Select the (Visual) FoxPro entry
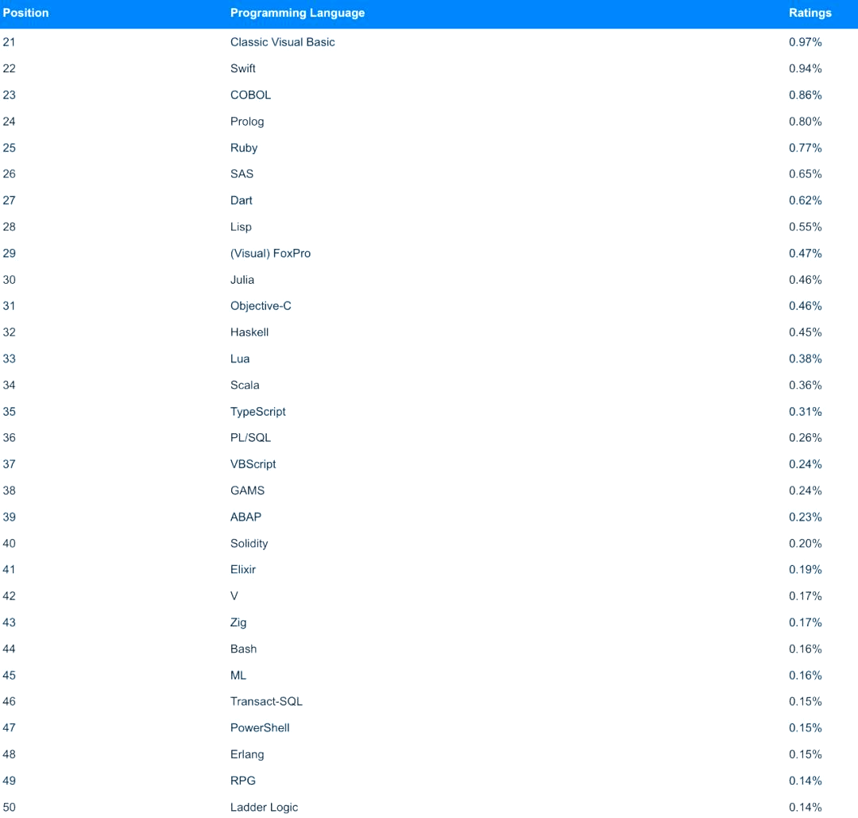 point(270,254)
